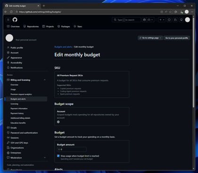
Task: Close the Edit monthly budget tab
Action: tap(38, 6)
